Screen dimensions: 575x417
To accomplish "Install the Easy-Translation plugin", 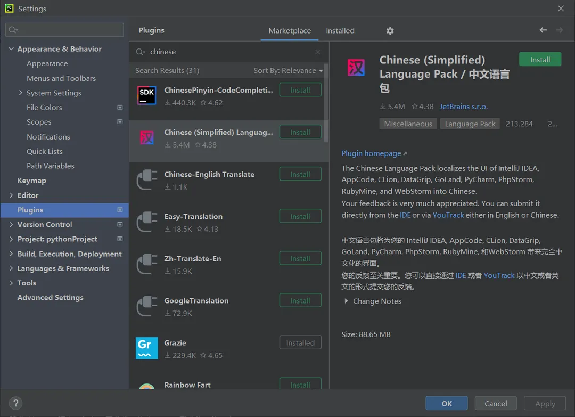I will click(300, 216).
